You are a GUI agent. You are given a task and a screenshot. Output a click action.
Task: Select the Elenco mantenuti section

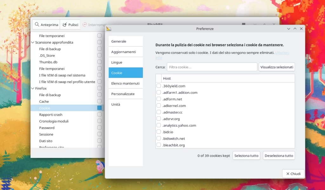coord(126,83)
